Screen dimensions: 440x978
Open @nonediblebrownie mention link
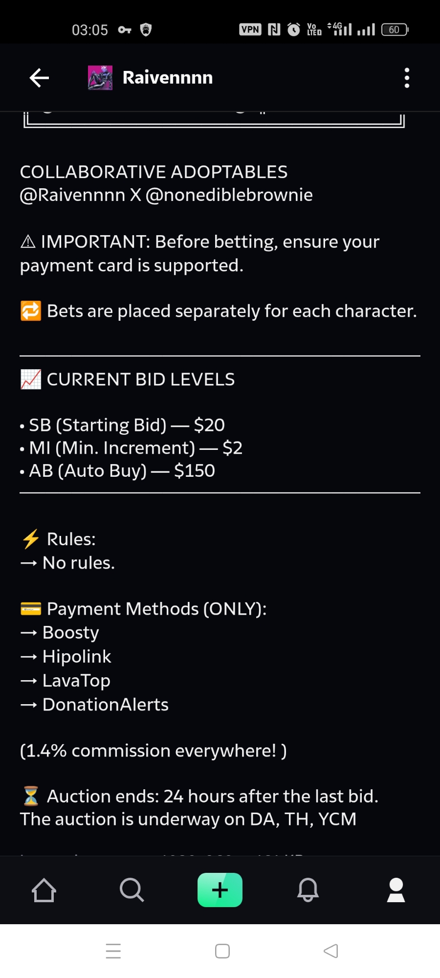pyautogui.click(x=229, y=195)
